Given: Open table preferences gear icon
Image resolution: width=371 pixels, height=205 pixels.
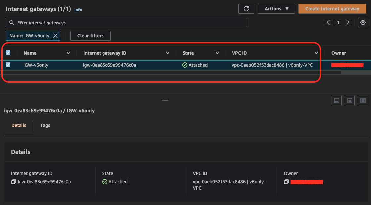Looking at the screenshot, I should tap(363, 23).
